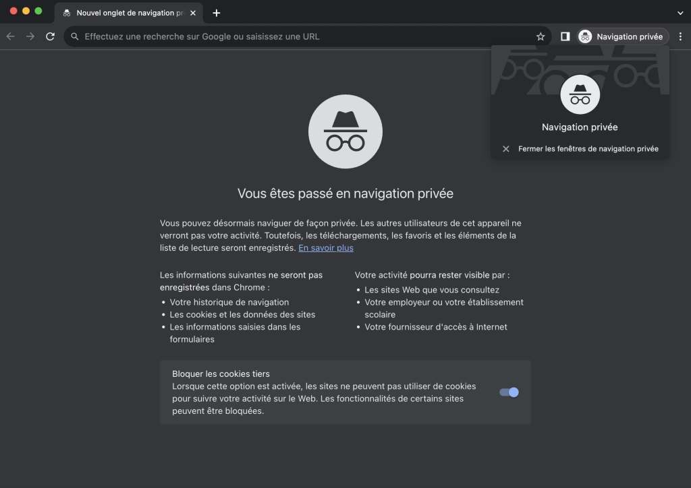Image resolution: width=691 pixels, height=488 pixels.
Task: Open the En savoir plus link
Action: click(326, 248)
